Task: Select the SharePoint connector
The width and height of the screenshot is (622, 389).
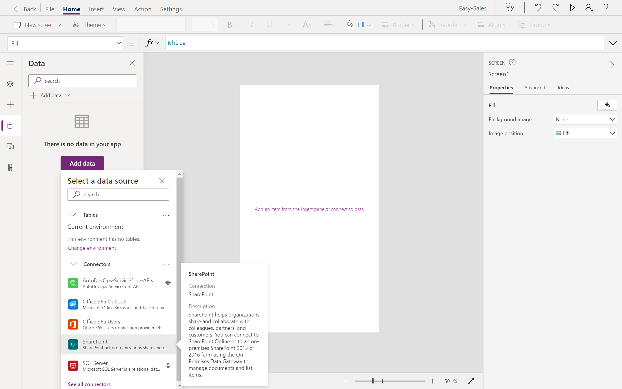Action: tap(118, 344)
